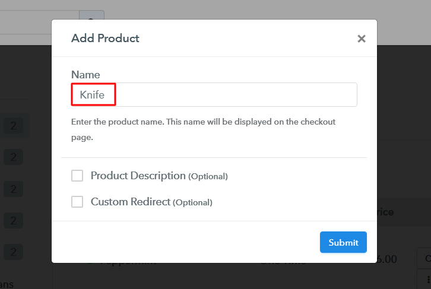Click the 'Product Description (Optional)' label
Viewport: 431px width, 289px height.
point(159,176)
